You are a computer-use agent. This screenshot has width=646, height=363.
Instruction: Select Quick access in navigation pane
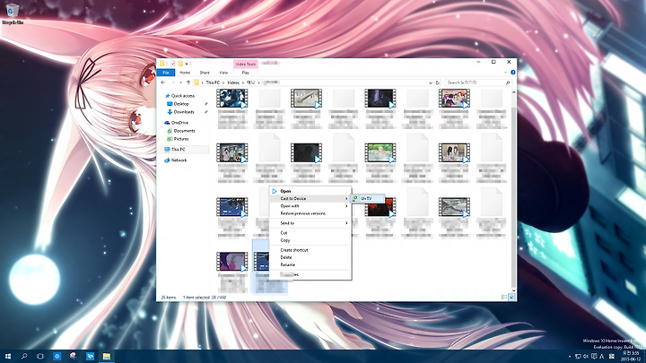179,96
